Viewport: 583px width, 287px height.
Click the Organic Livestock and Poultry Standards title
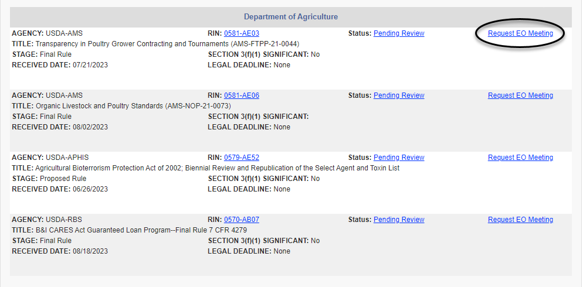pyautogui.click(x=133, y=106)
